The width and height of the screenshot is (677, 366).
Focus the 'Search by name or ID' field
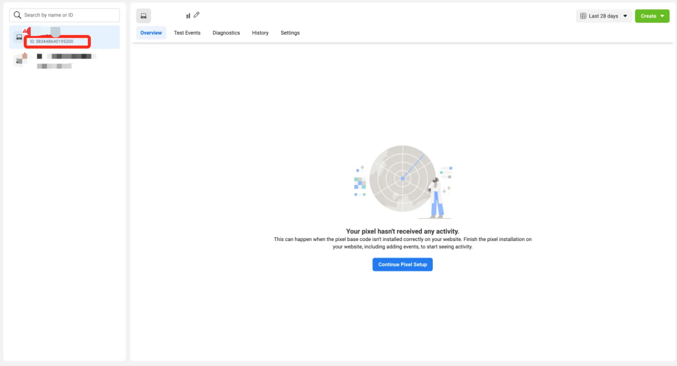click(x=69, y=15)
